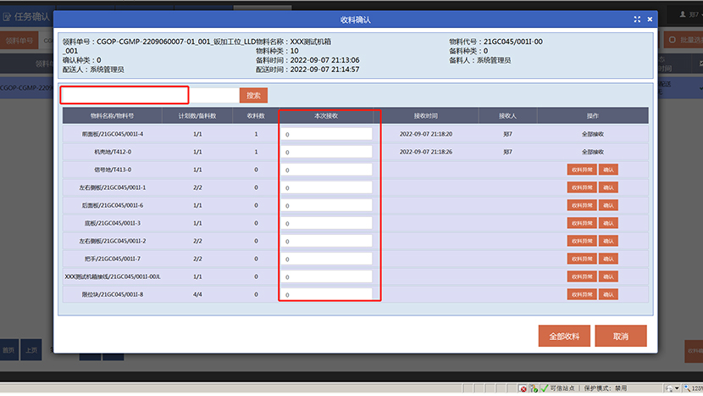Click the red blocked-content icon in status bar

click(x=524, y=388)
